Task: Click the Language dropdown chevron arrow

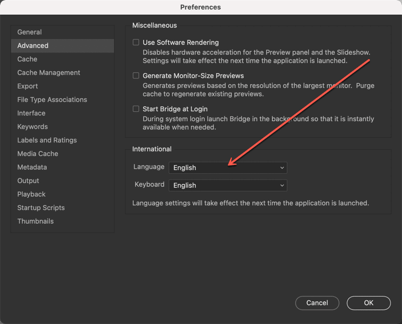Action: pos(282,168)
